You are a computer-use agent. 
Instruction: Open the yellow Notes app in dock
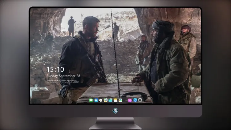[x=115, y=100]
